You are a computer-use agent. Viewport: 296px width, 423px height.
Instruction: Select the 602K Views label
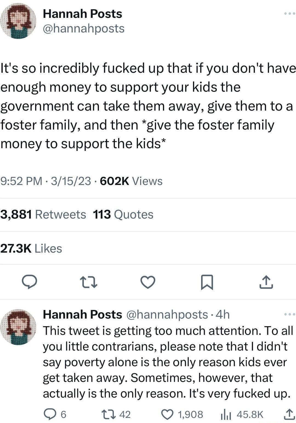pyautogui.click(x=131, y=181)
